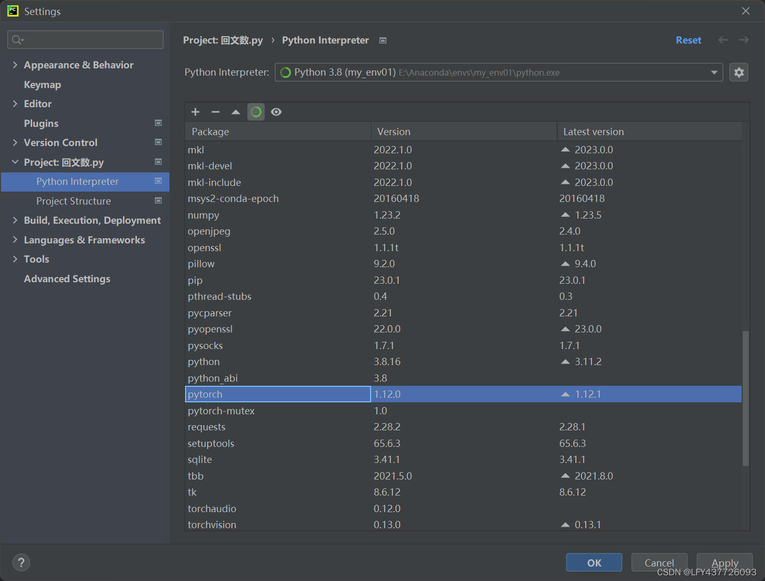
Task: Click the project-scope icon next to Plugins
Action: 159,123
